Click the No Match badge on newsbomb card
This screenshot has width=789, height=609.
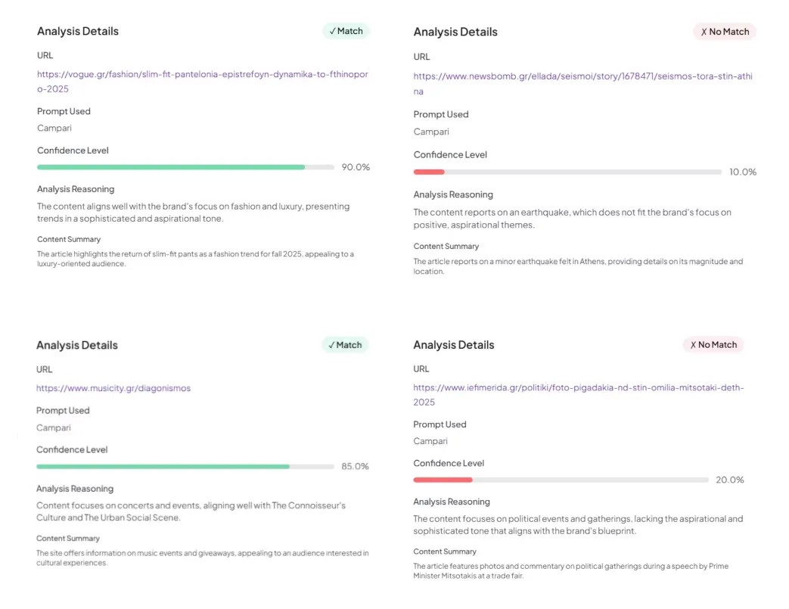[725, 32]
